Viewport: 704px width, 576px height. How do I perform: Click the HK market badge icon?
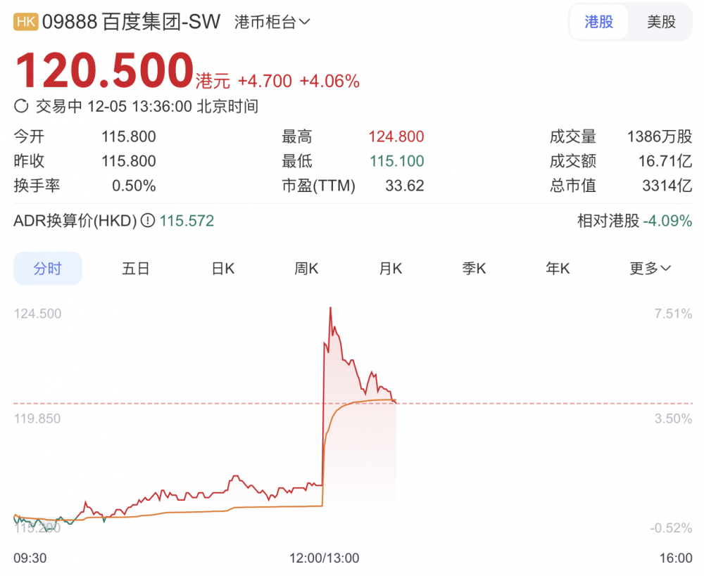click(26, 22)
